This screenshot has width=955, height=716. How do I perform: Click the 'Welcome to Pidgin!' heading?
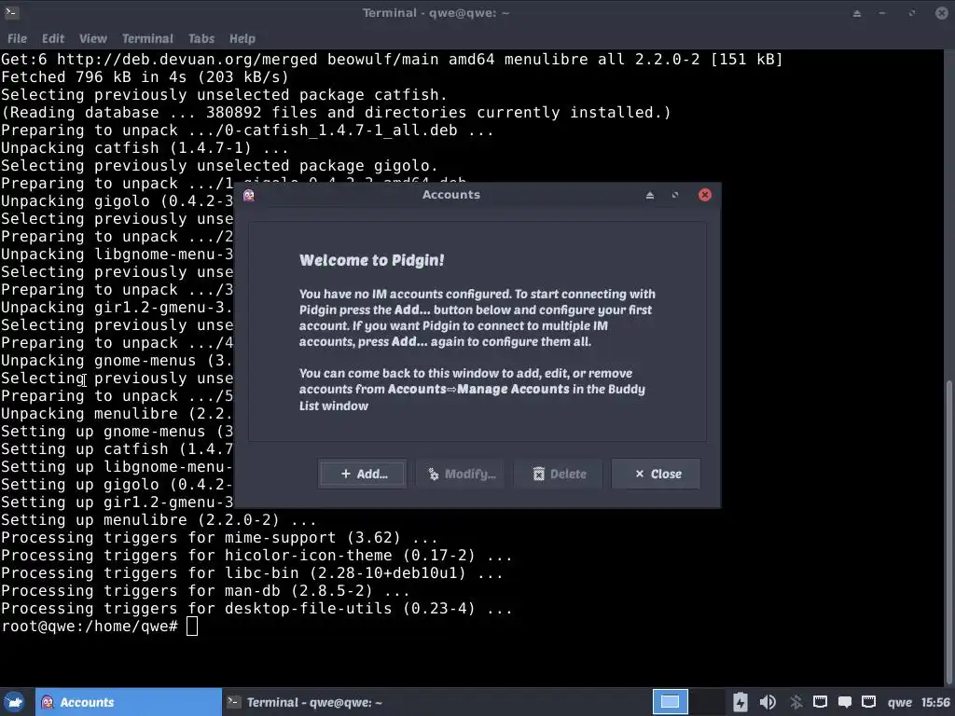371,260
